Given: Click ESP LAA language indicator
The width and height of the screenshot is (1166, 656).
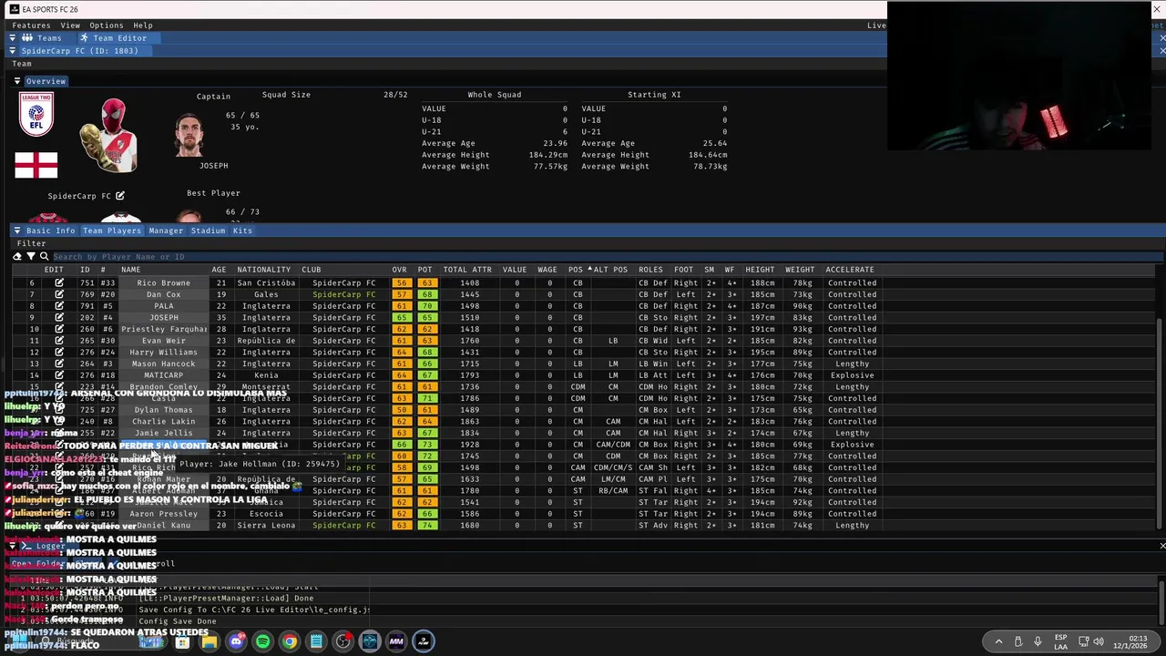Looking at the screenshot, I should click(1060, 641).
